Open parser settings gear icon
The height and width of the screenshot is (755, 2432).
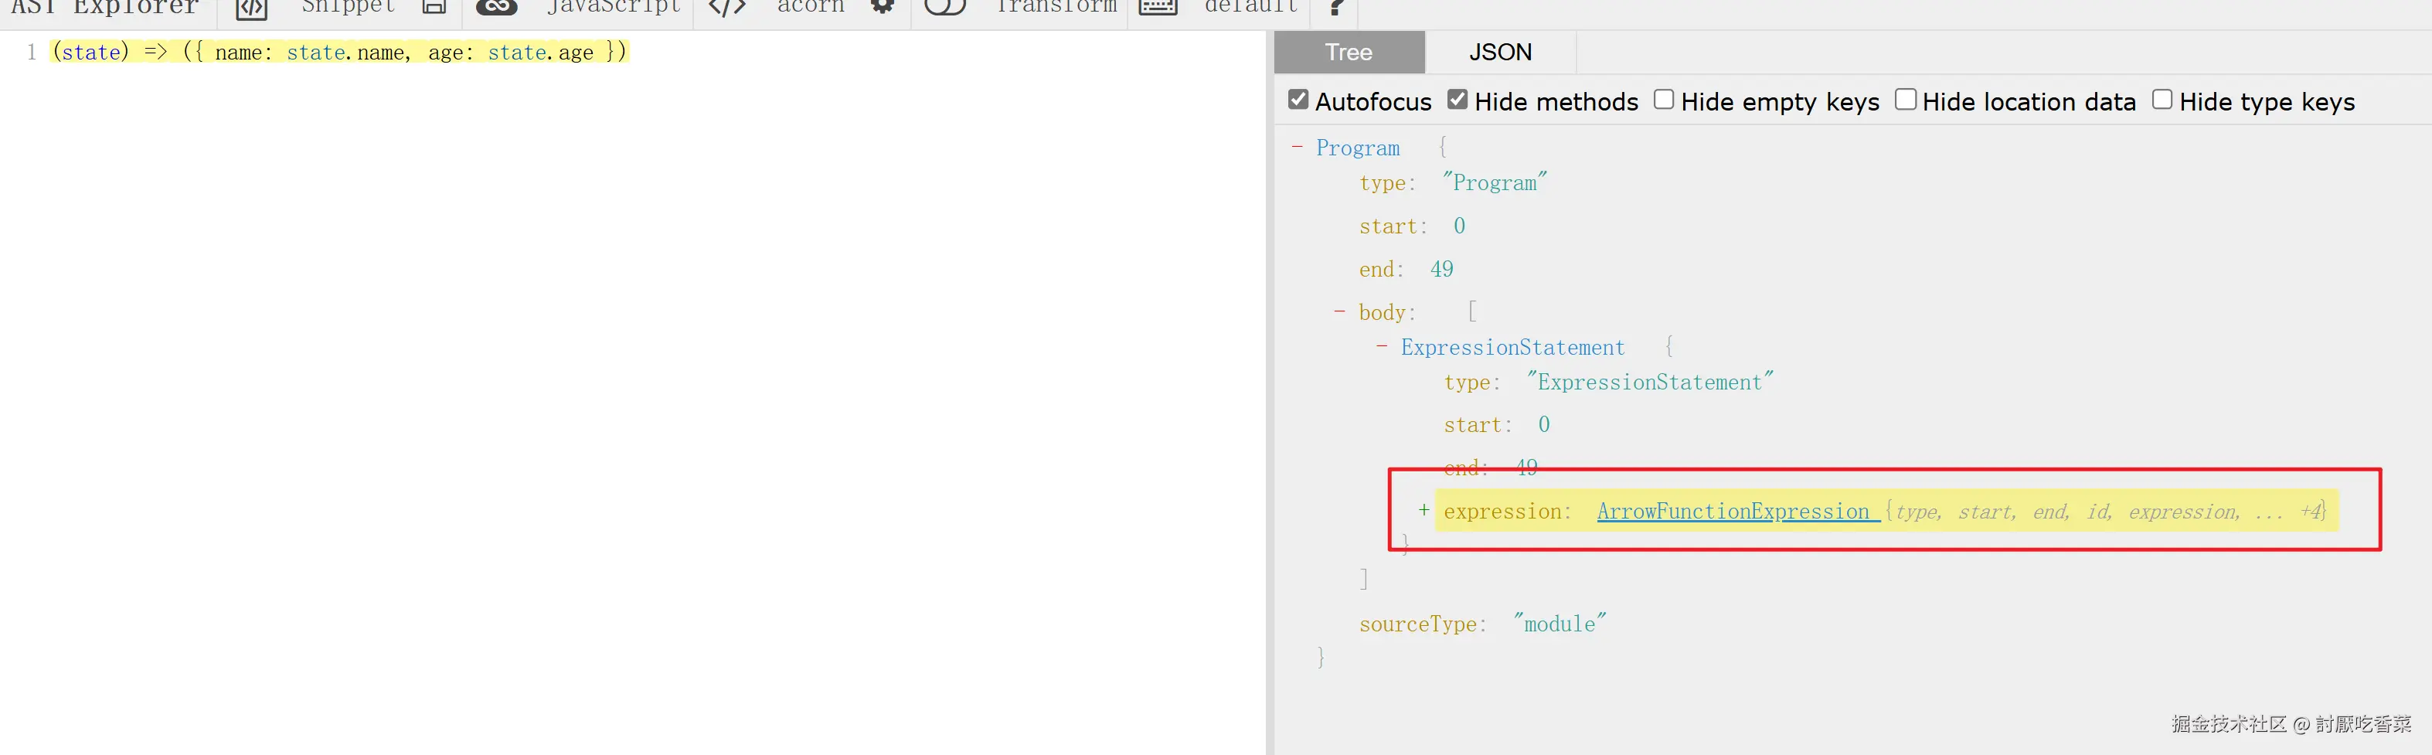coord(883,7)
